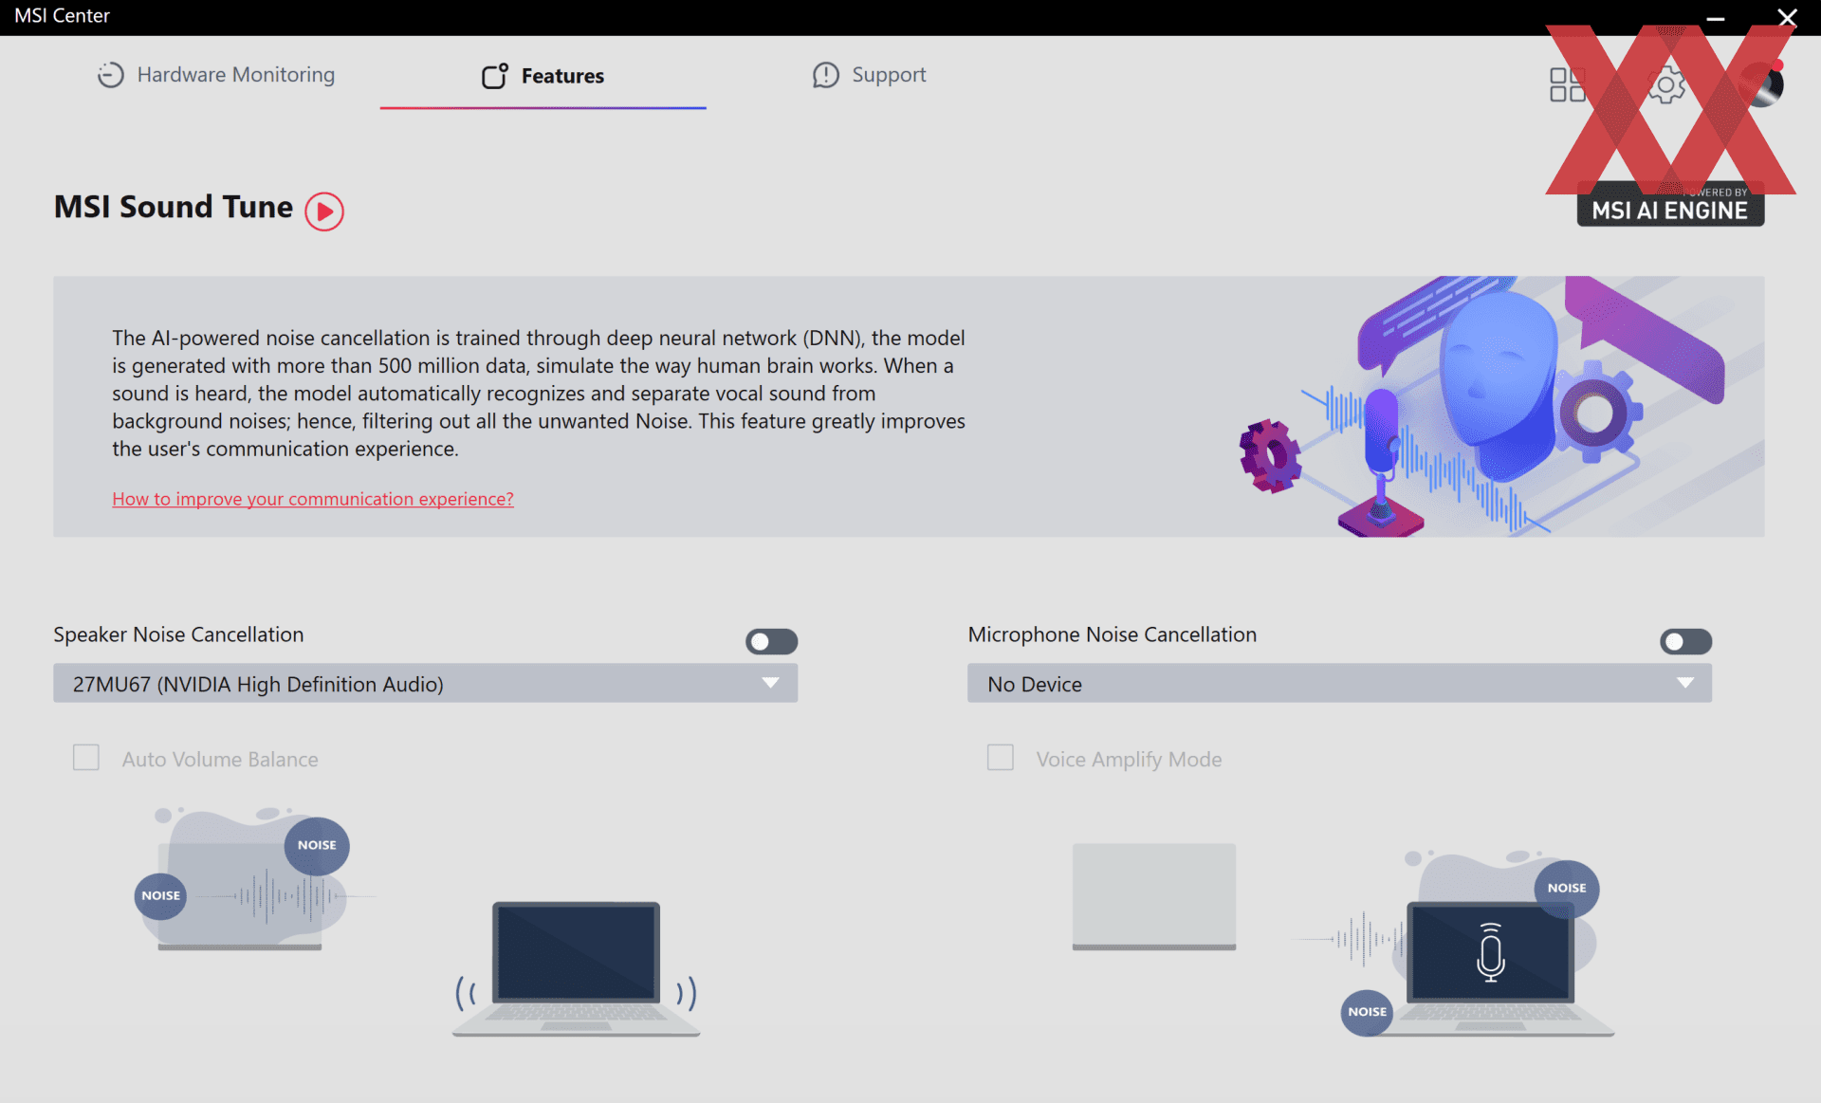Click the Auto Volume Balance label
This screenshot has height=1103, width=1821.
(x=220, y=760)
